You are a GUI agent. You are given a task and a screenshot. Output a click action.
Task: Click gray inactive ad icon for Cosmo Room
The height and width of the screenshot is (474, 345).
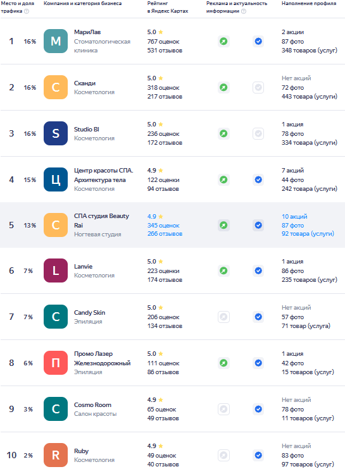223,409
